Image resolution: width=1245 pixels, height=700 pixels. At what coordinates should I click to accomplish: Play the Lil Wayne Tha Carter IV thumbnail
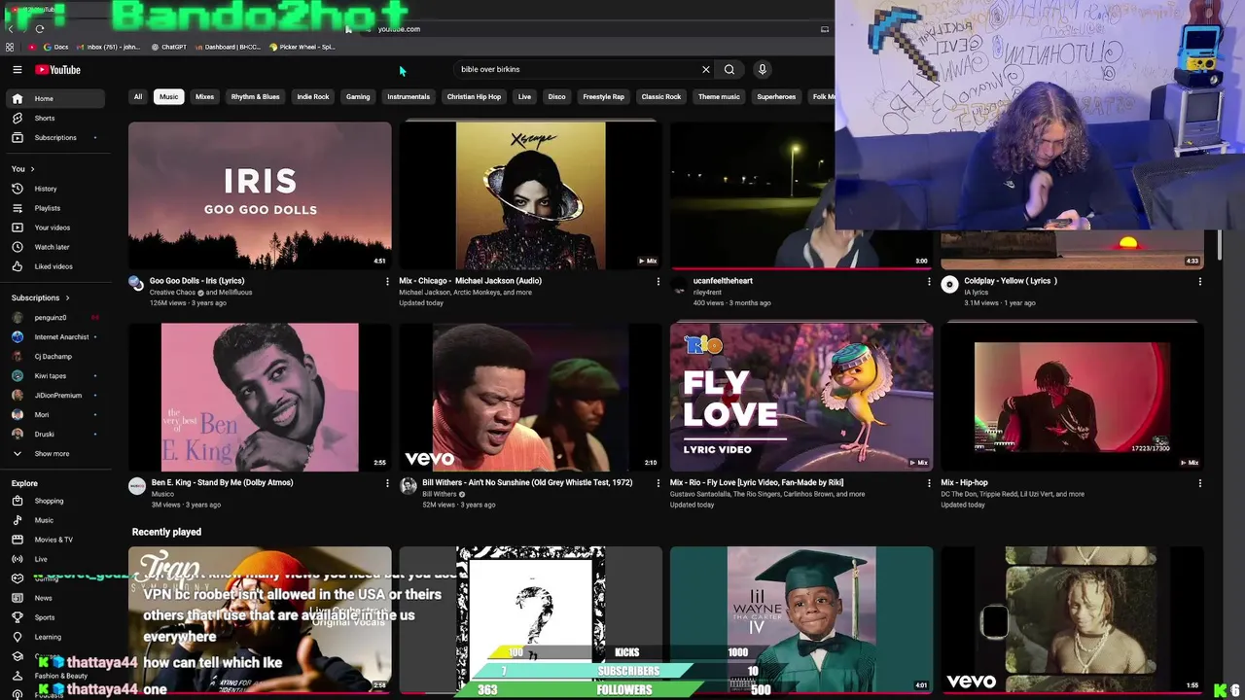click(801, 619)
